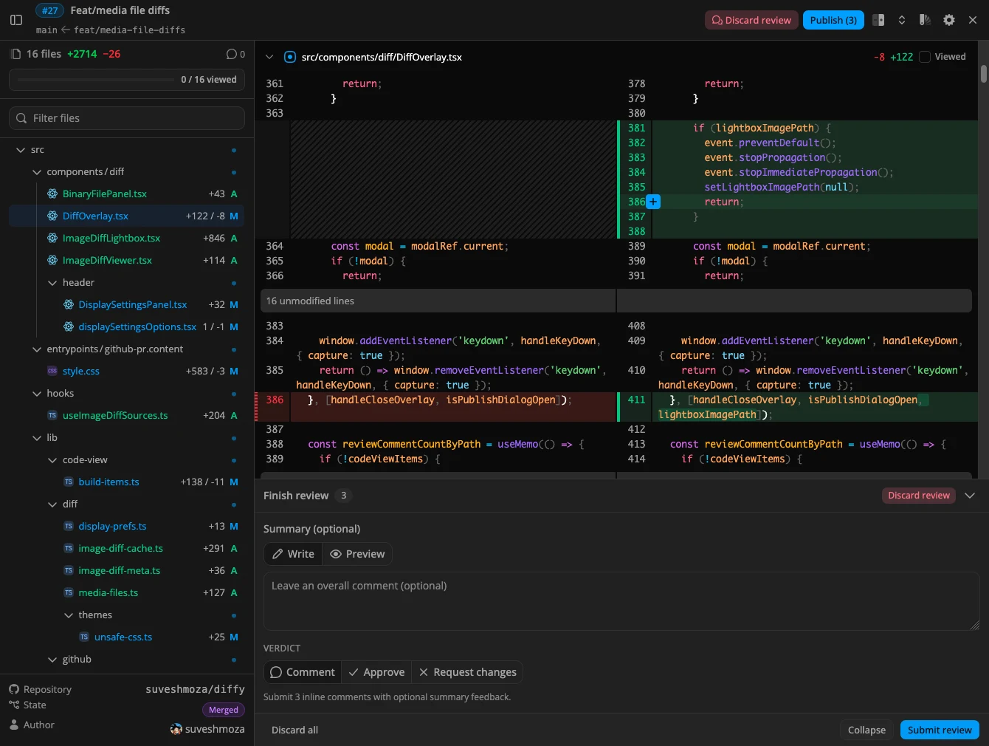The height and width of the screenshot is (746, 989).
Task: Switch to the Preview tab
Action: pyautogui.click(x=357, y=554)
